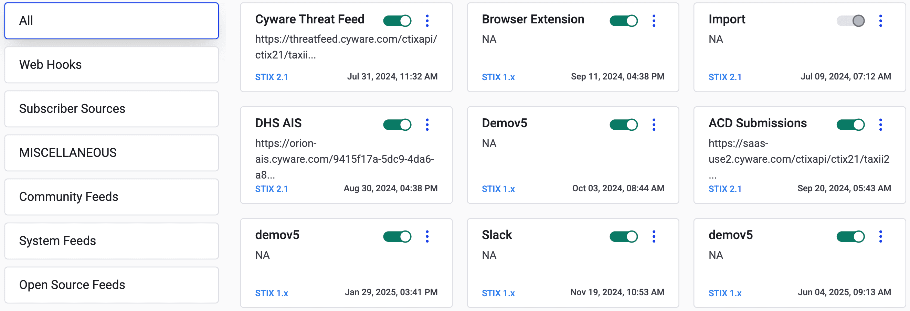Open the Browser Extension card's three-dot menu
Viewport: 910px width, 311px height.
654,21
